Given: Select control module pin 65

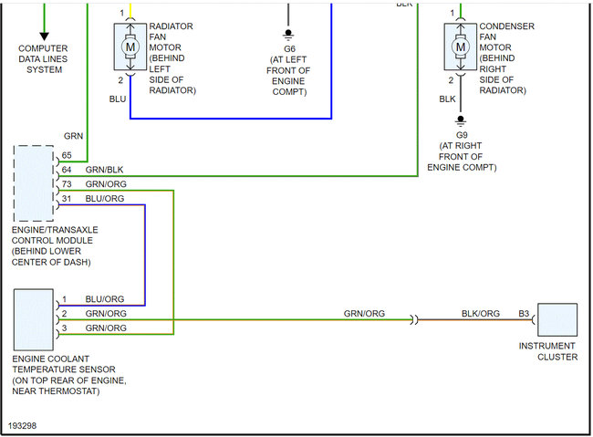Looking at the screenshot, I should [x=67, y=155].
